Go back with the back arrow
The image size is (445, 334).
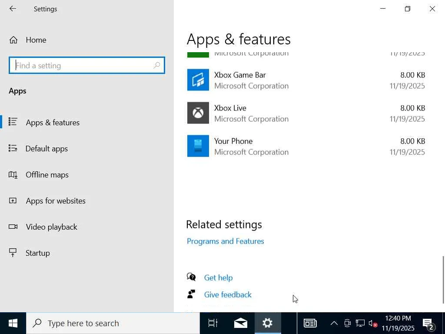(13, 9)
